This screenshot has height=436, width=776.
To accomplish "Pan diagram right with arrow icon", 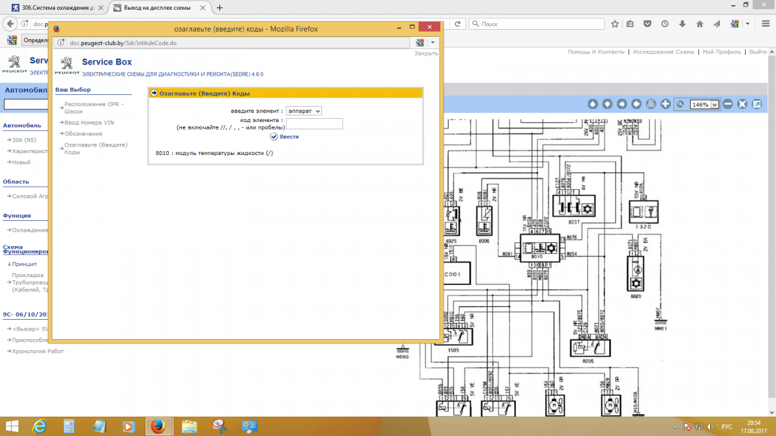I will [637, 104].
